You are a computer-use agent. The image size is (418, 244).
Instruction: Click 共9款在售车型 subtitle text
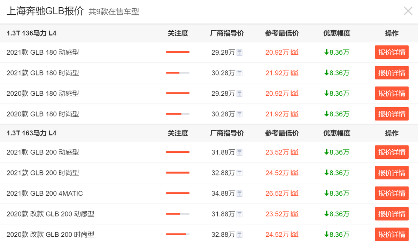114,12
